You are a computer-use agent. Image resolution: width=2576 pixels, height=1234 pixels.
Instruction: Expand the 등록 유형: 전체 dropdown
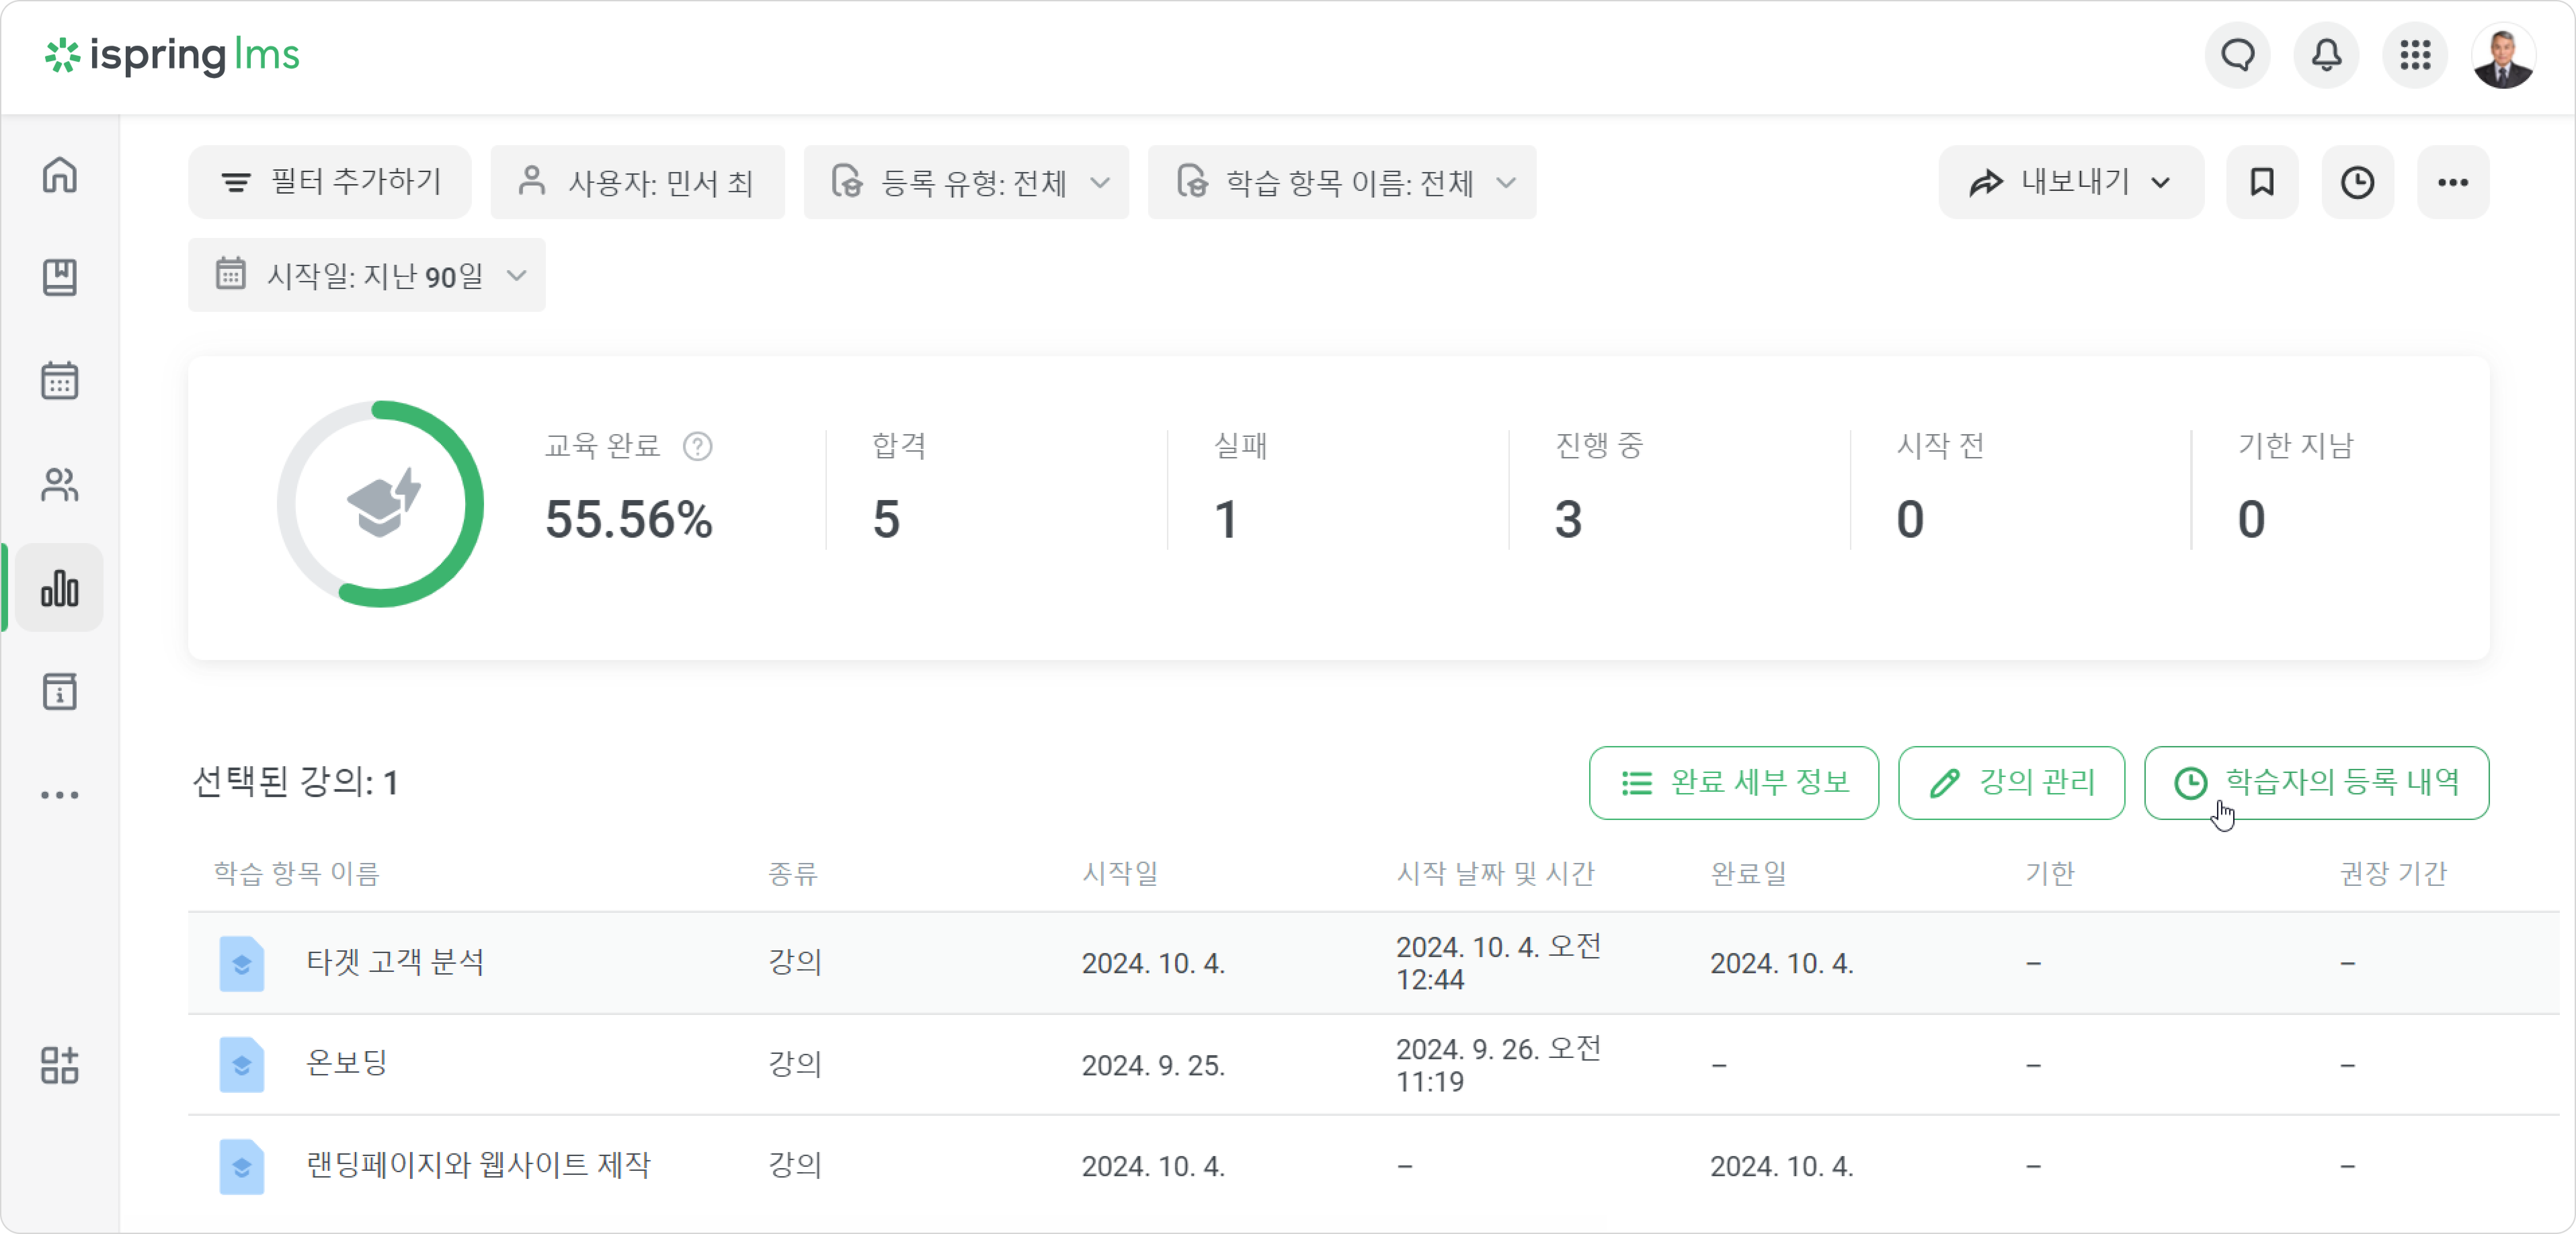[966, 182]
